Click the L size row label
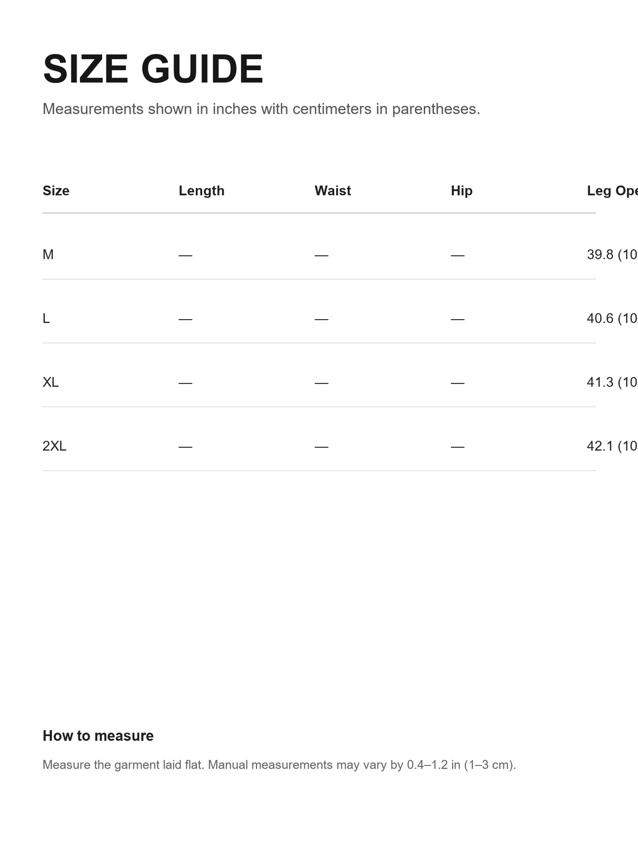This screenshot has height=851, width=638. coord(46,318)
